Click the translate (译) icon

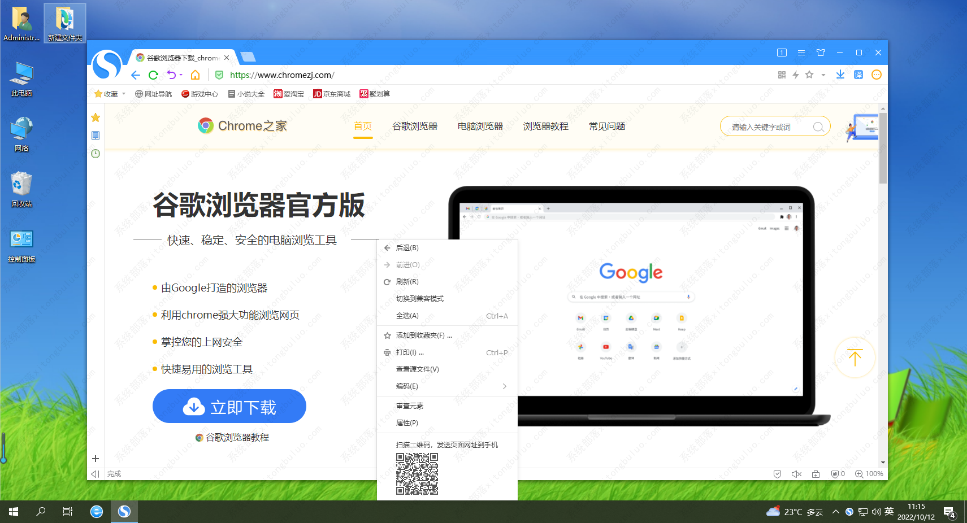(x=858, y=75)
